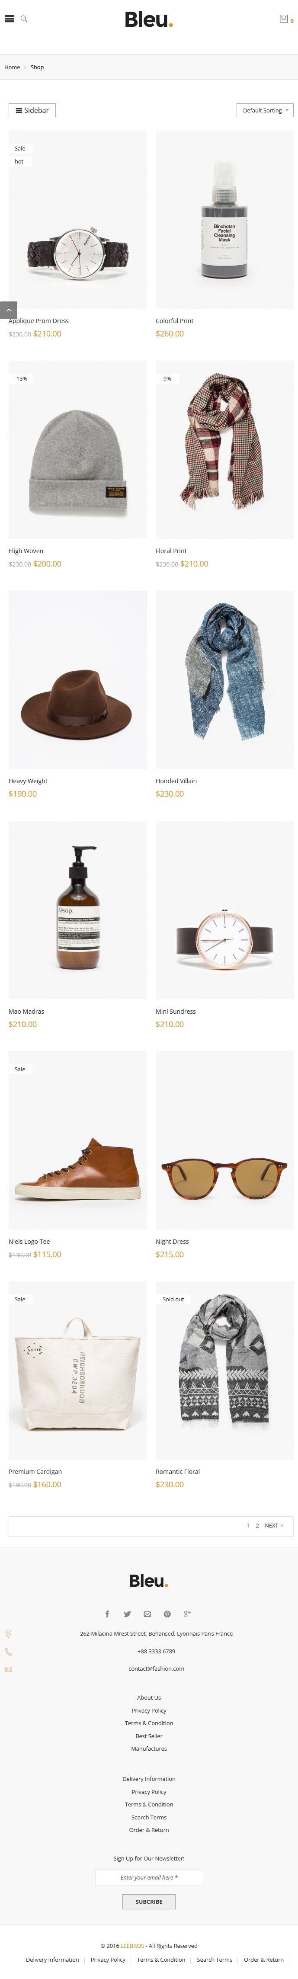Focus the newsletter email input field
Image resolution: width=298 pixels, height=1979 pixels.
click(x=149, y=1877)
